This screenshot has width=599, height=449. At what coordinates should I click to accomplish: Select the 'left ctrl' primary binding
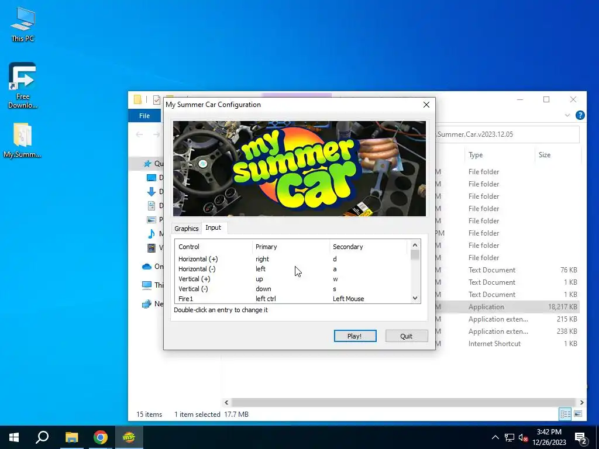pos(266,299)
